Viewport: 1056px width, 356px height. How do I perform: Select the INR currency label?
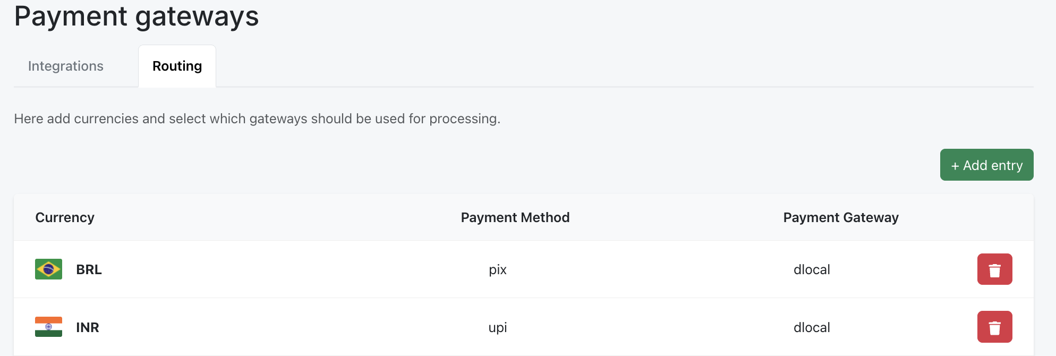point(88,327)
